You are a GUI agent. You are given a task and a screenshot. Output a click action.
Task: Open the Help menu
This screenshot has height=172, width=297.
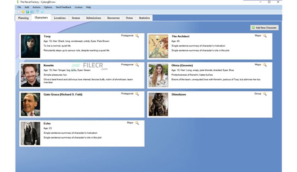tap(88, 7)
